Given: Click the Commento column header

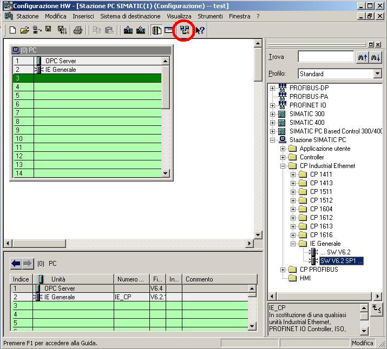Looking at the screenshot, I should coord(219,279).
